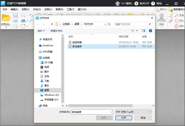Click the Scanner icon in the toolbar
This screenshot has height=126, width=185.
(x=23, y=21)
